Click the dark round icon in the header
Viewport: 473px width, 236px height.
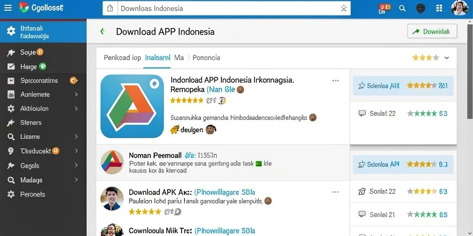click(420, 8)
